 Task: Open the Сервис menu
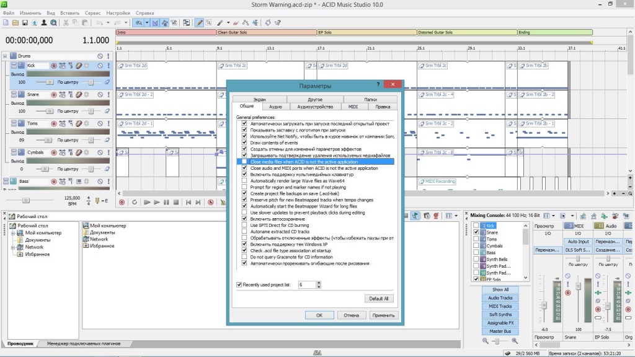click(x=92, y=13)
